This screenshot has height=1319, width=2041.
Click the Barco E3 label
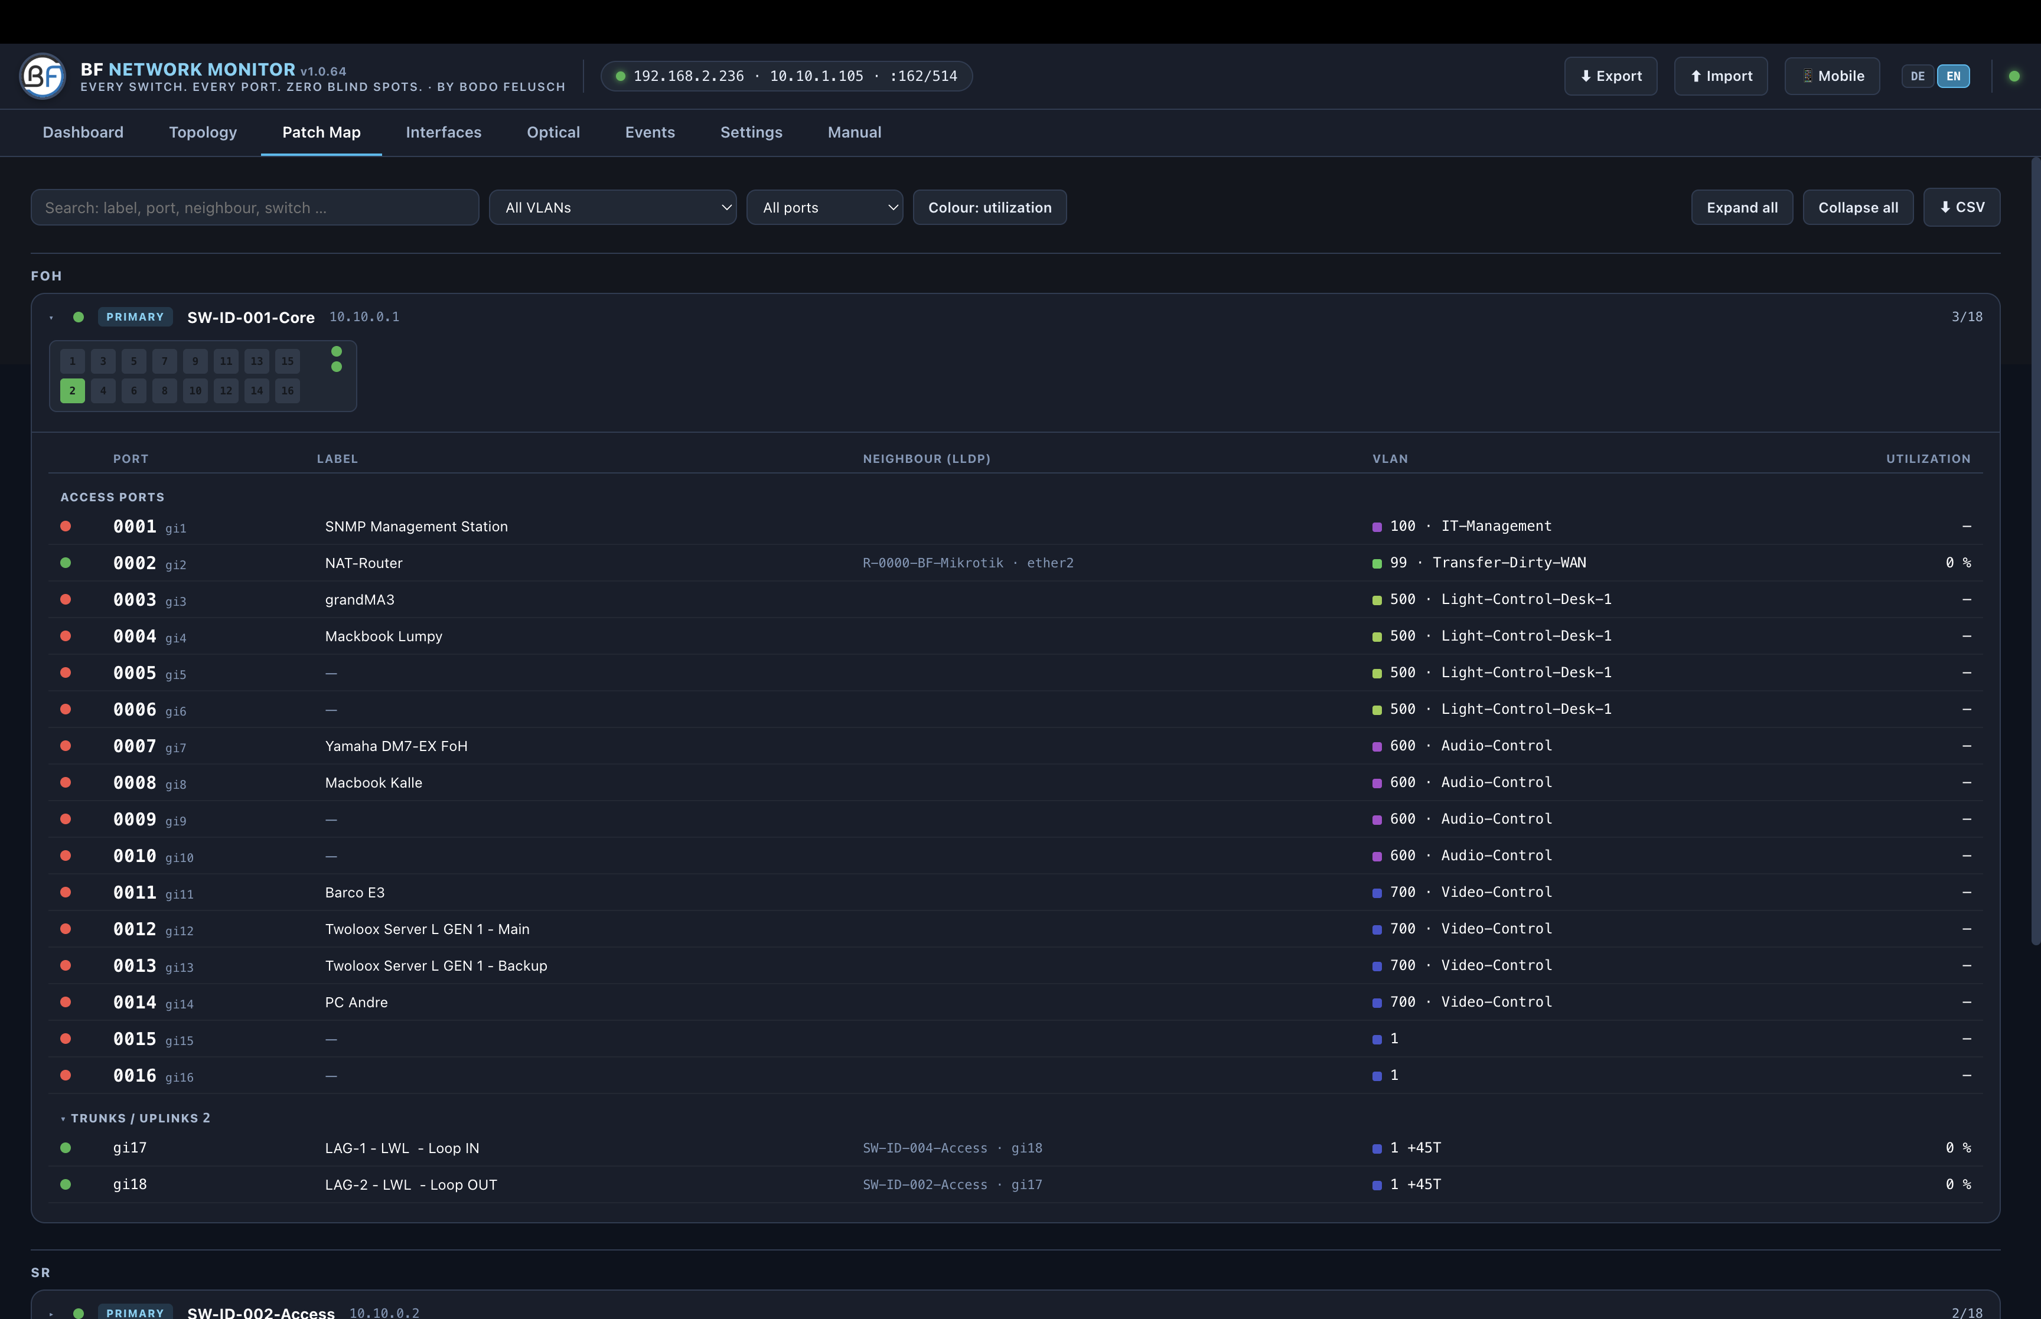[x=354, y=893]
